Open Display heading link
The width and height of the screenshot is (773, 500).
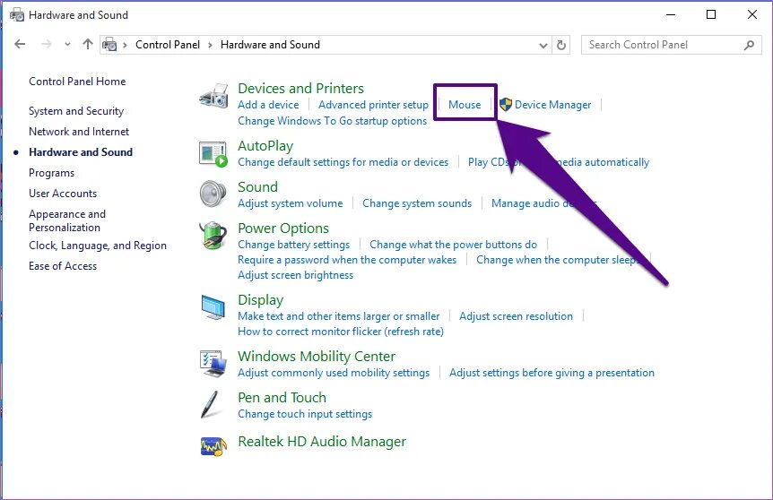260,300
